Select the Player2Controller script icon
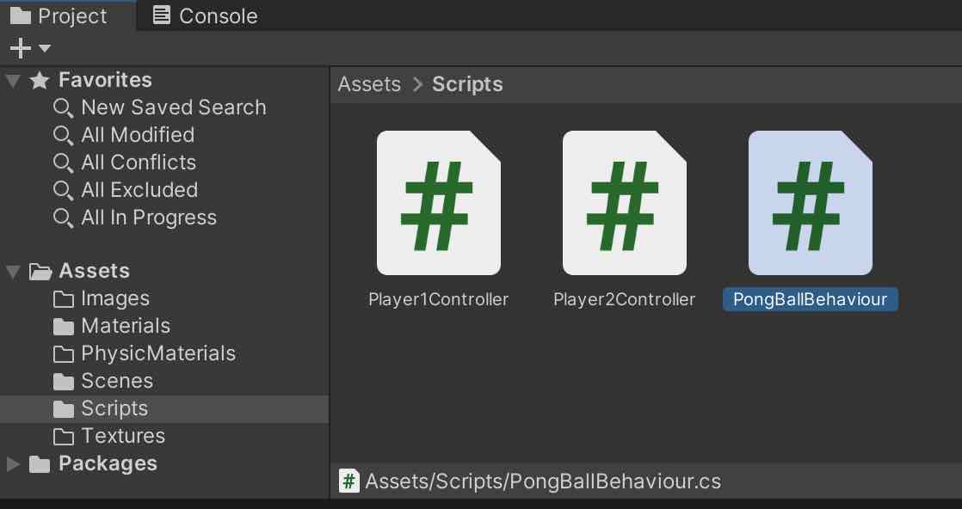Screen dimensions: 962x509 [x=624, y=203]
